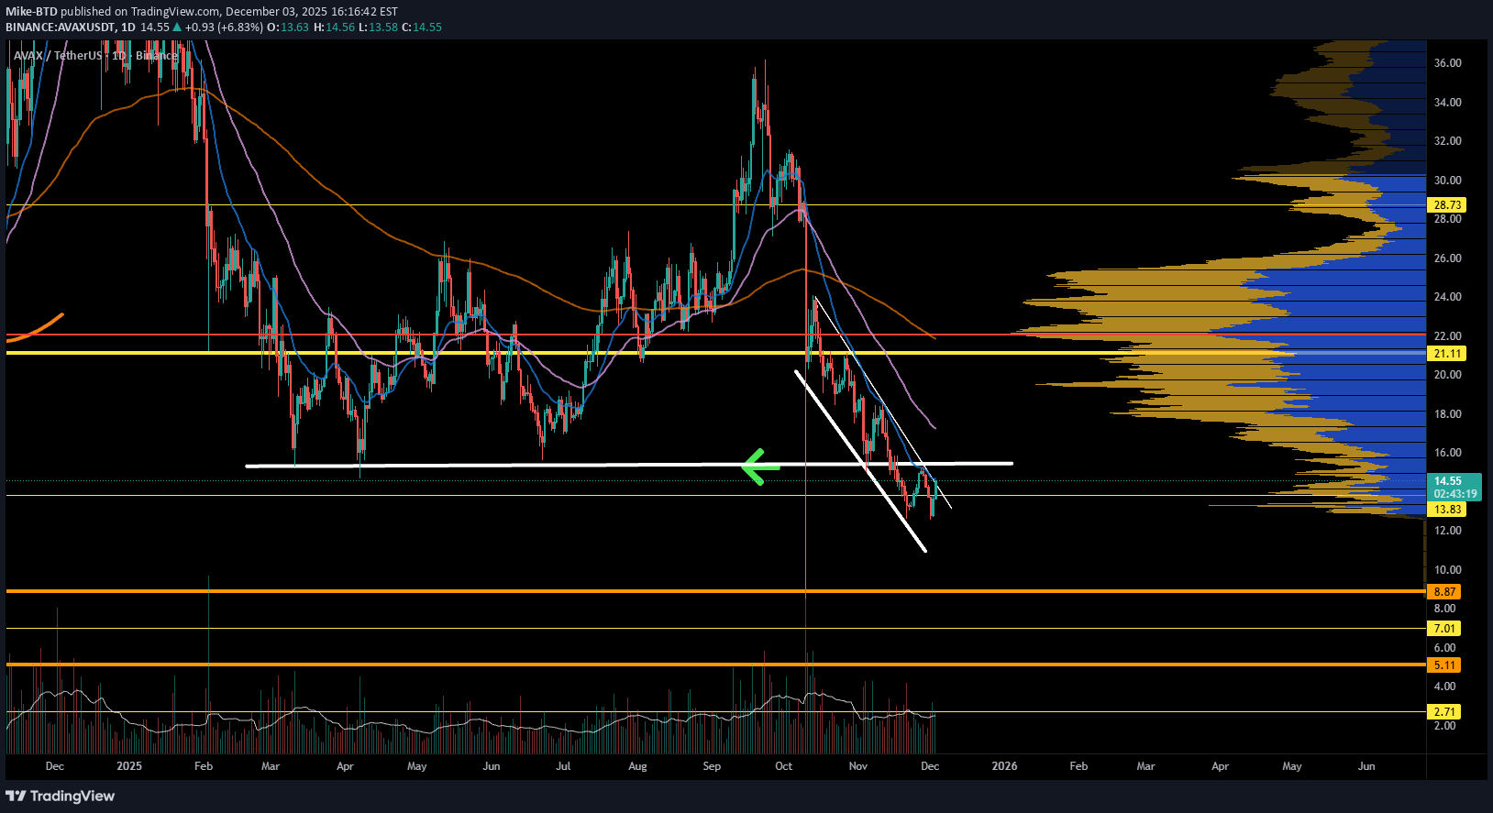Select the 2.71 price label
1493x813 pixels.
coord(1444,712)
